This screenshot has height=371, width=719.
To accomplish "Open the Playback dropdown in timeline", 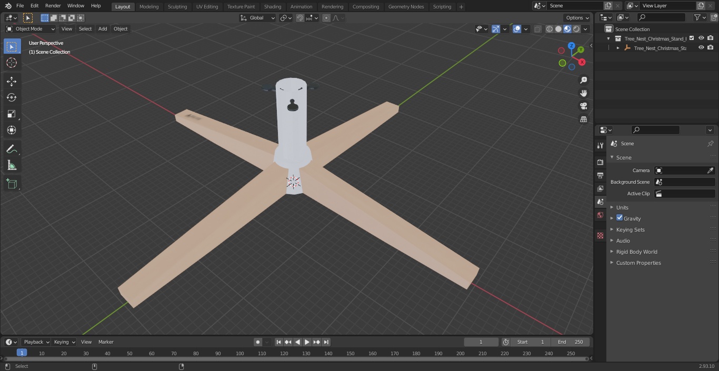I will click(36, 342).
